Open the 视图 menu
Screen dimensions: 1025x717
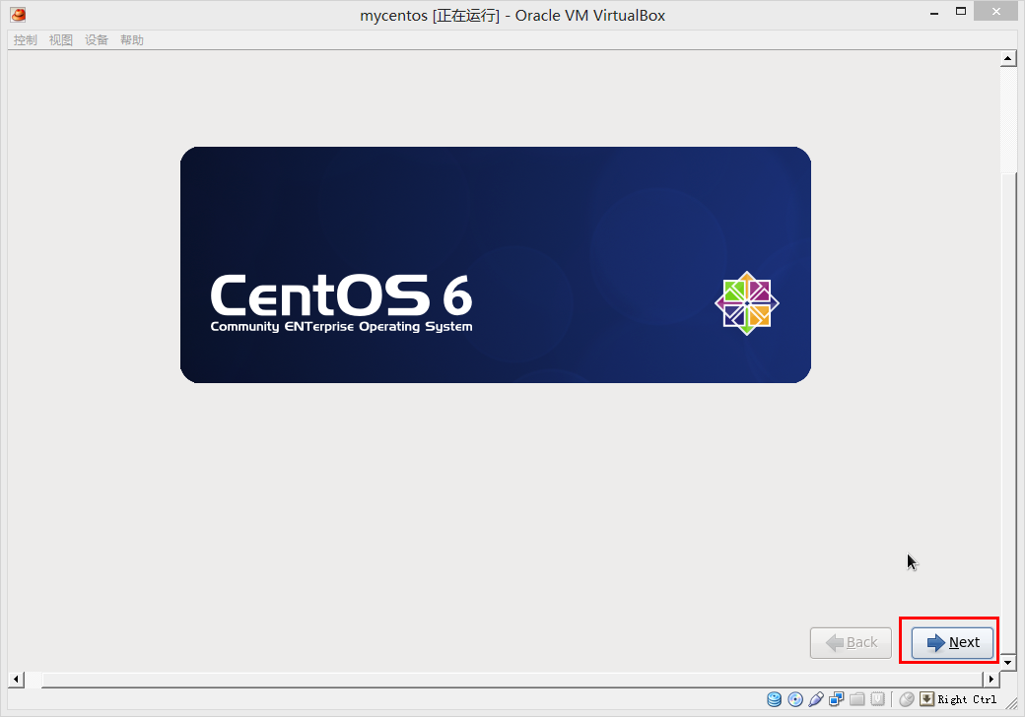[x=61, y=39]
